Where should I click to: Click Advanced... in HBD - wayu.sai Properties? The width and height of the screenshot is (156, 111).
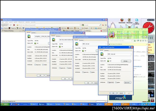point(128,83)
